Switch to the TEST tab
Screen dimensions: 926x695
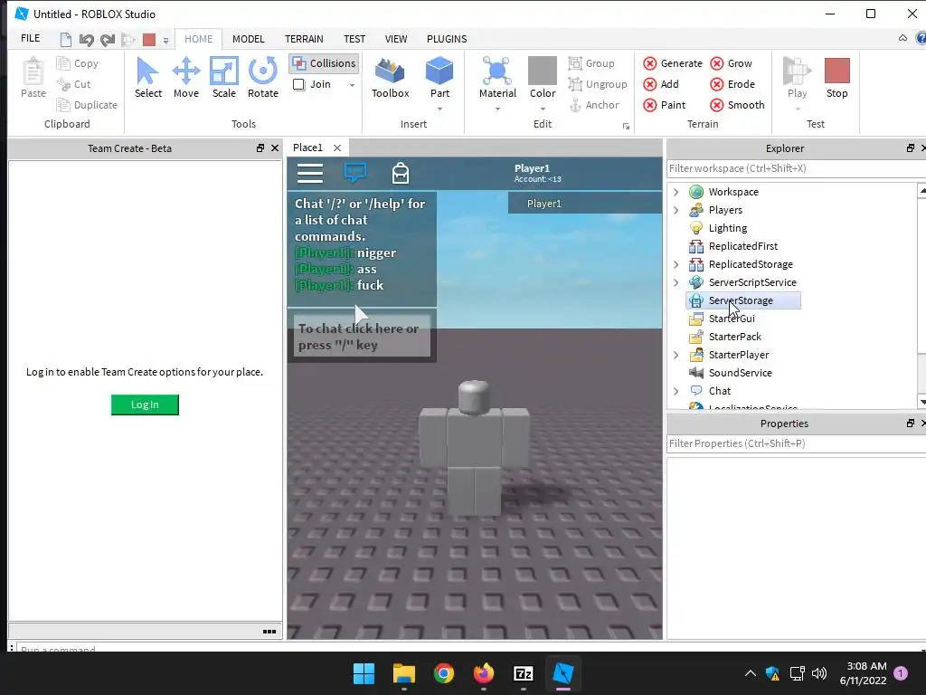(x=354, y=39)
